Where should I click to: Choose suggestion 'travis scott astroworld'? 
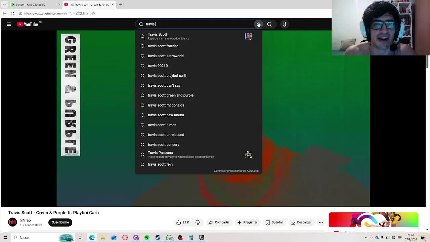(198, 56)
